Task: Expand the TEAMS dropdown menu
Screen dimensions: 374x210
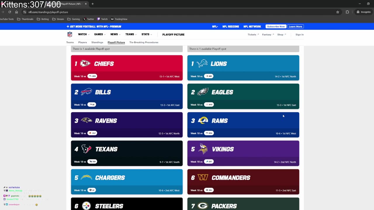Action: [131, 34]
